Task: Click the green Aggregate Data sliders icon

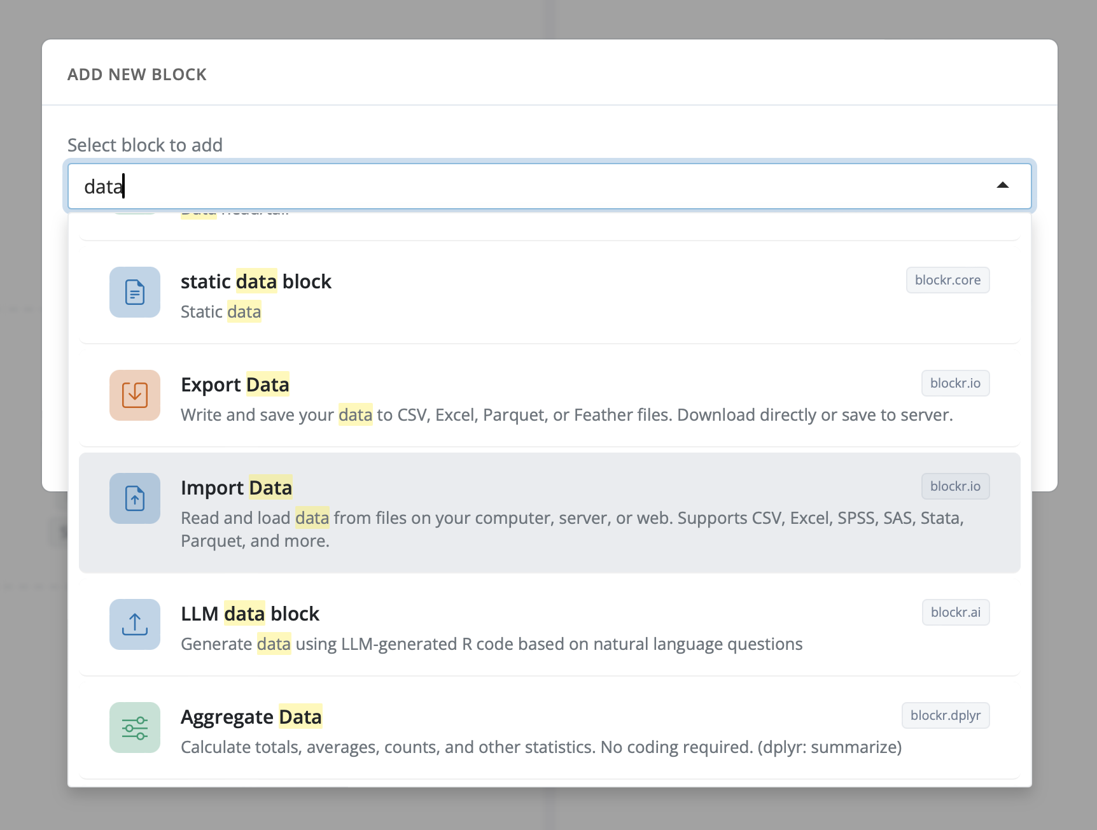Action: click(x=135, y=728)
